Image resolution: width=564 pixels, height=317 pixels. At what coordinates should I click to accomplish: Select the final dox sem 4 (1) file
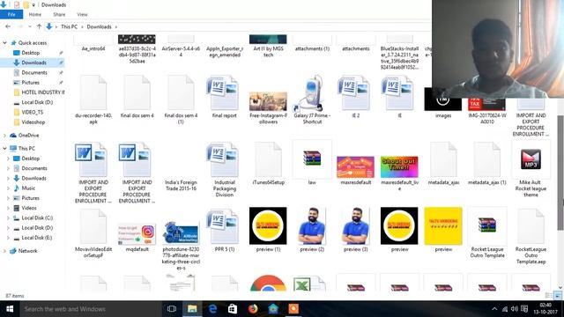pyautogui.click(x=181, y=92)
